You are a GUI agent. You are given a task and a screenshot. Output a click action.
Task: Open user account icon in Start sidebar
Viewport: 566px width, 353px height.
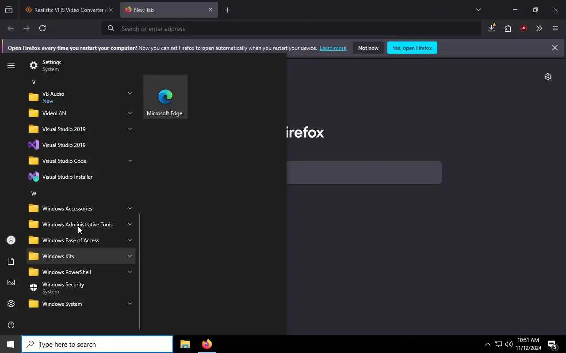tap(11, 240)
